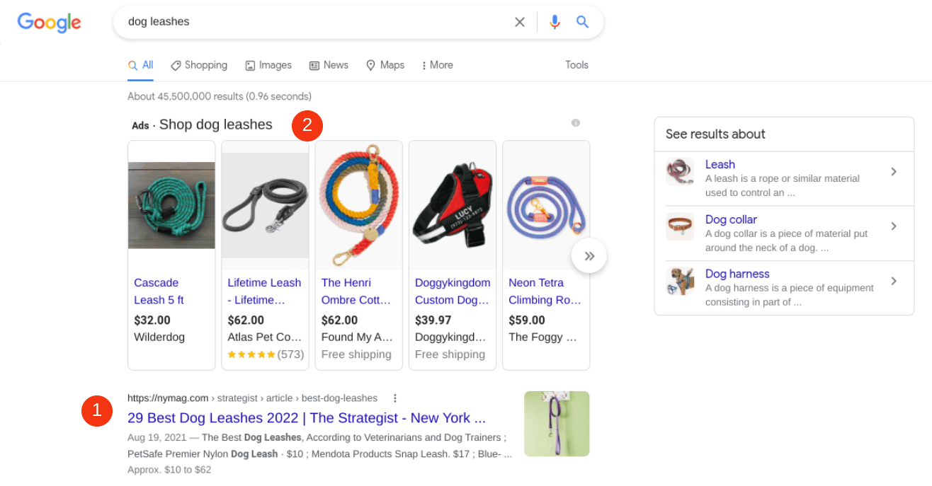Image resolution: width=932 pixels, height=486 pixels.
Task: Click the Google logo to return home
Action: pyautogui.click(x=48, y=23)
